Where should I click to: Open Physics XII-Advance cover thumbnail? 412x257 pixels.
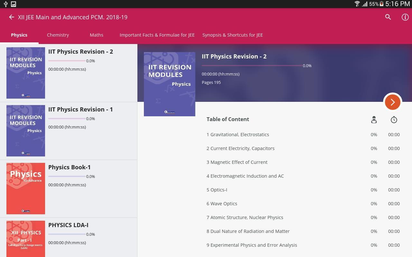click(26, 189)
